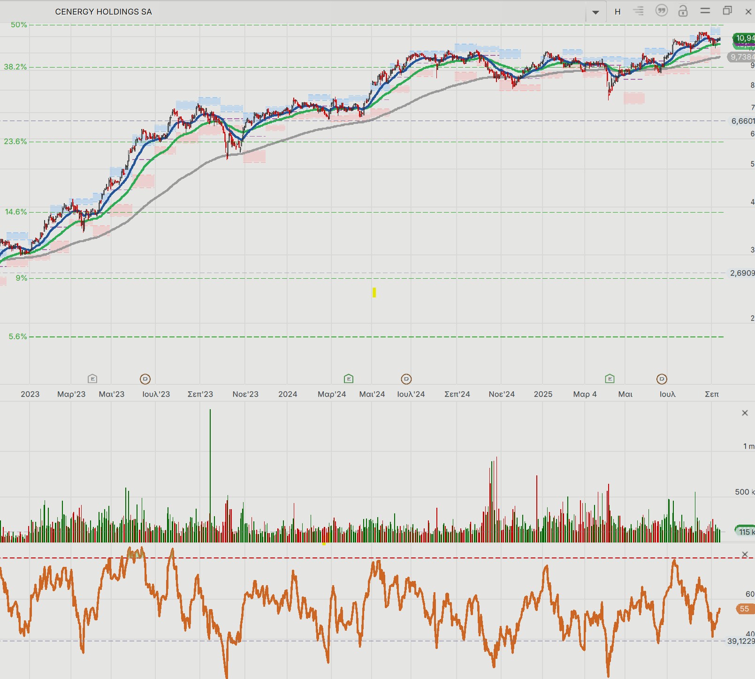Image resolution: width=755 pixels, height=679 pixels.
Task: Open the green earnings E marker Μαρ'24
Action: 349,378
